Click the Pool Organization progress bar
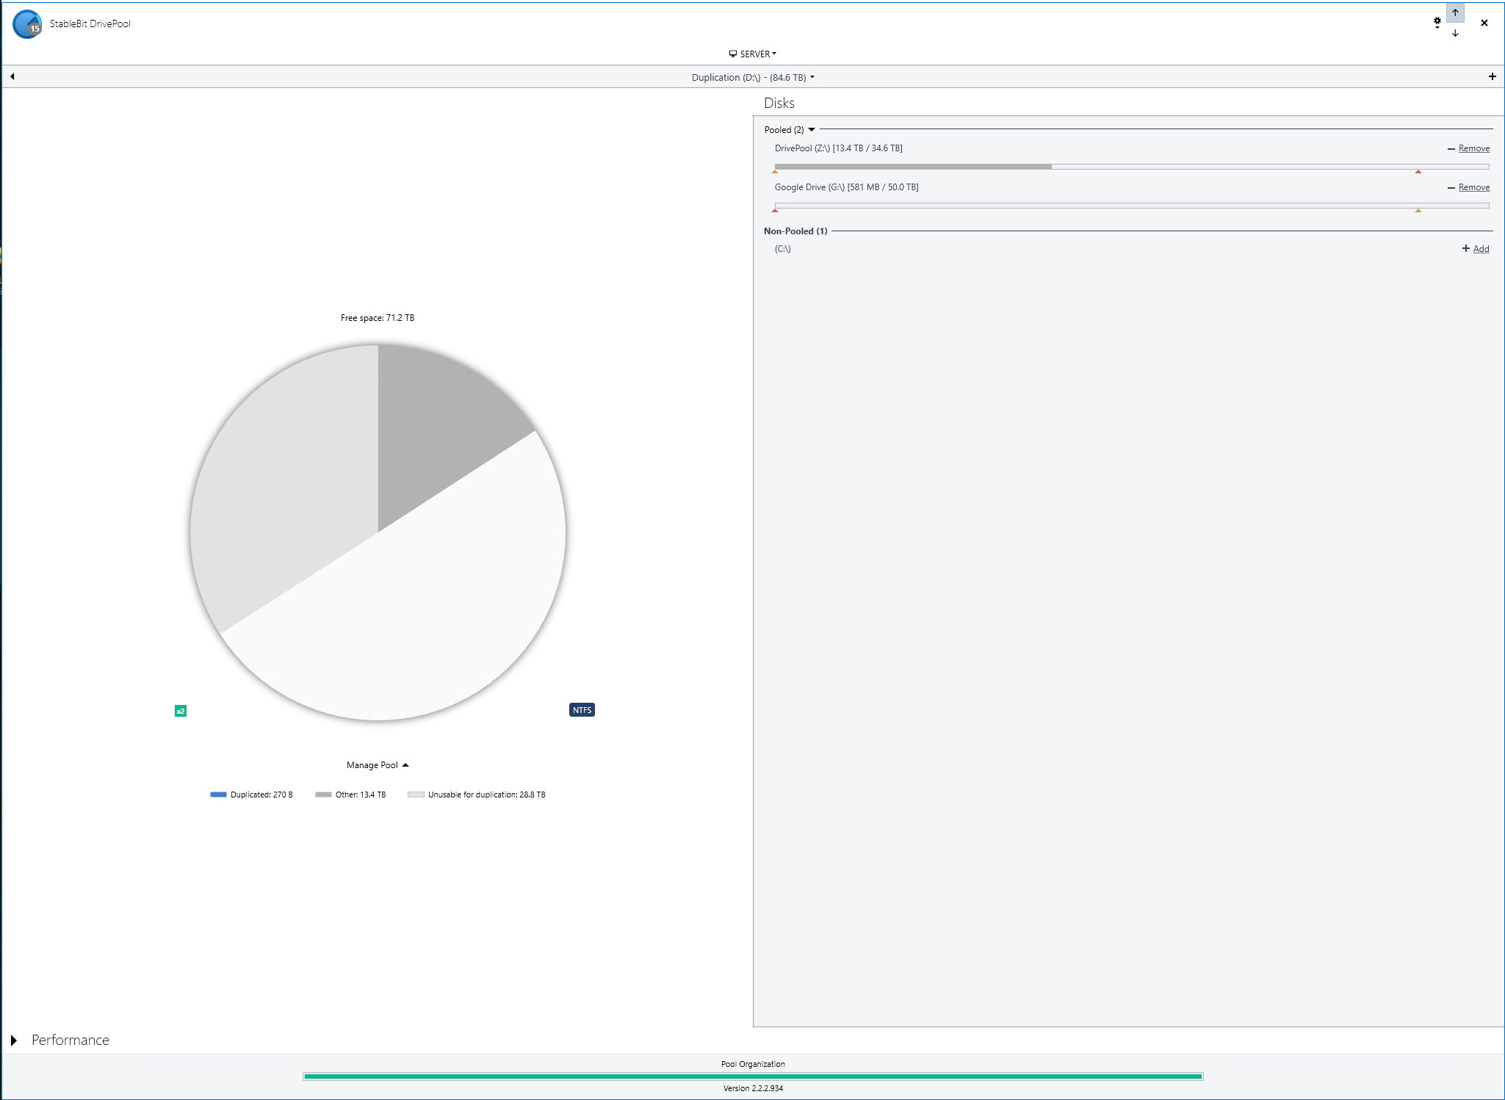Image resolution: width=1505 pixels, height=1100 pixels. point(753,1077)
